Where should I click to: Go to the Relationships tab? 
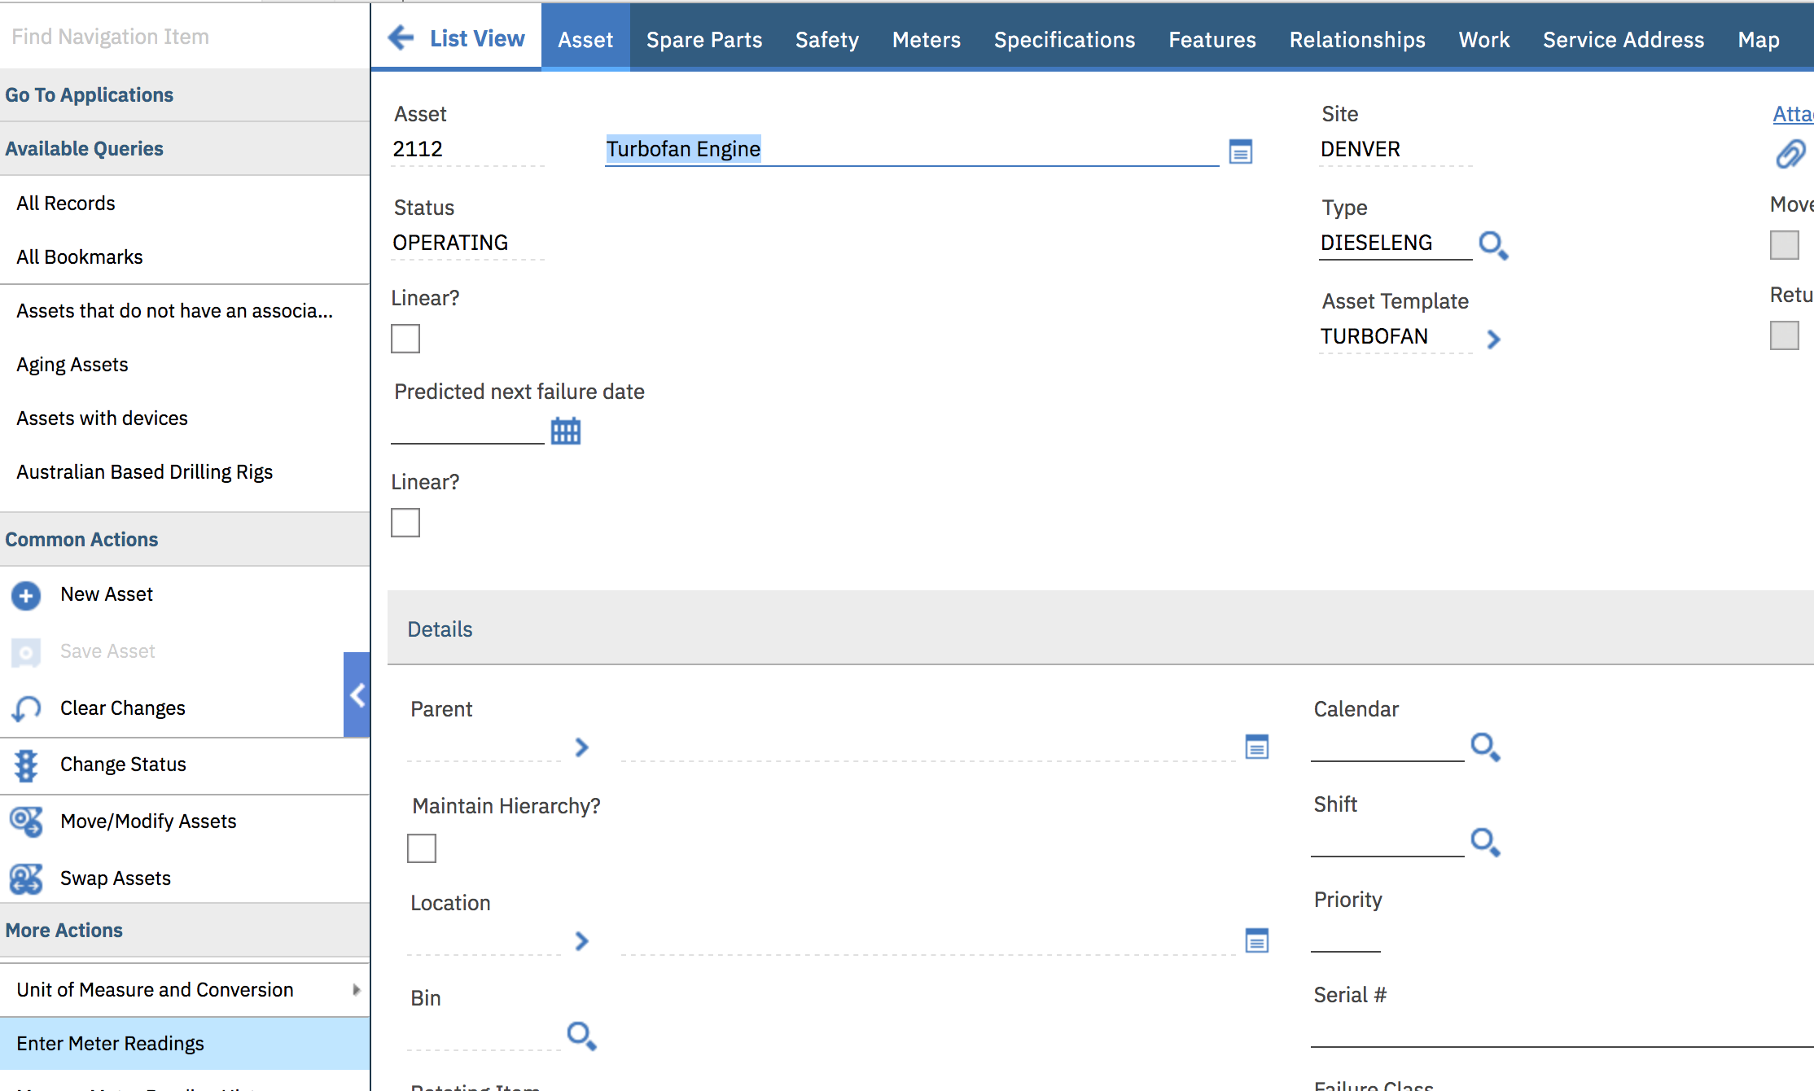click(1357, 39)
